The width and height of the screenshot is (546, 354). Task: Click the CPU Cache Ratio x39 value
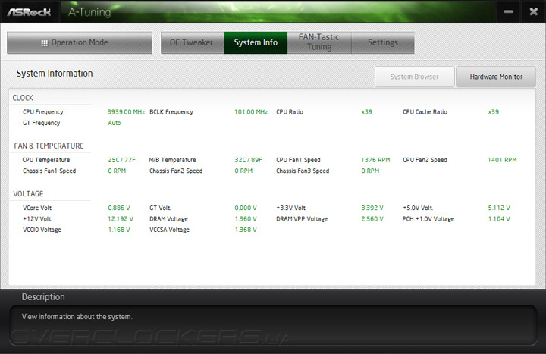[494, 111]
